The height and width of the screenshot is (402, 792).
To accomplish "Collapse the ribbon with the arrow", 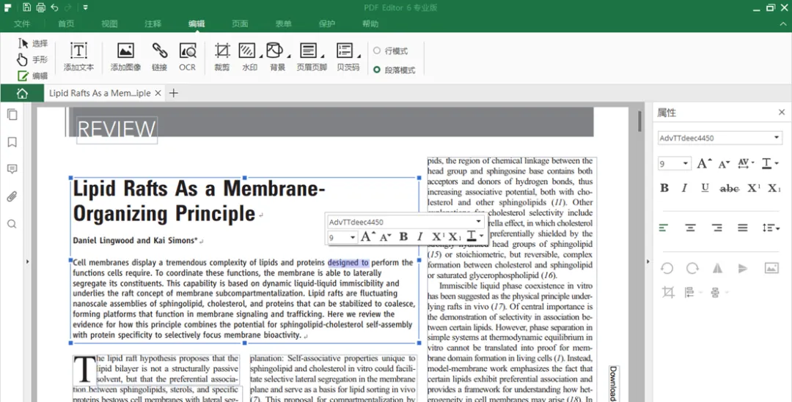I will [783, 23].
